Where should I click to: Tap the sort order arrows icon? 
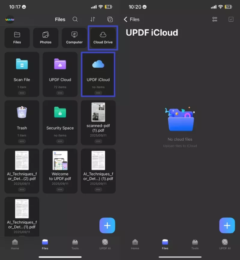pos(93,19)
